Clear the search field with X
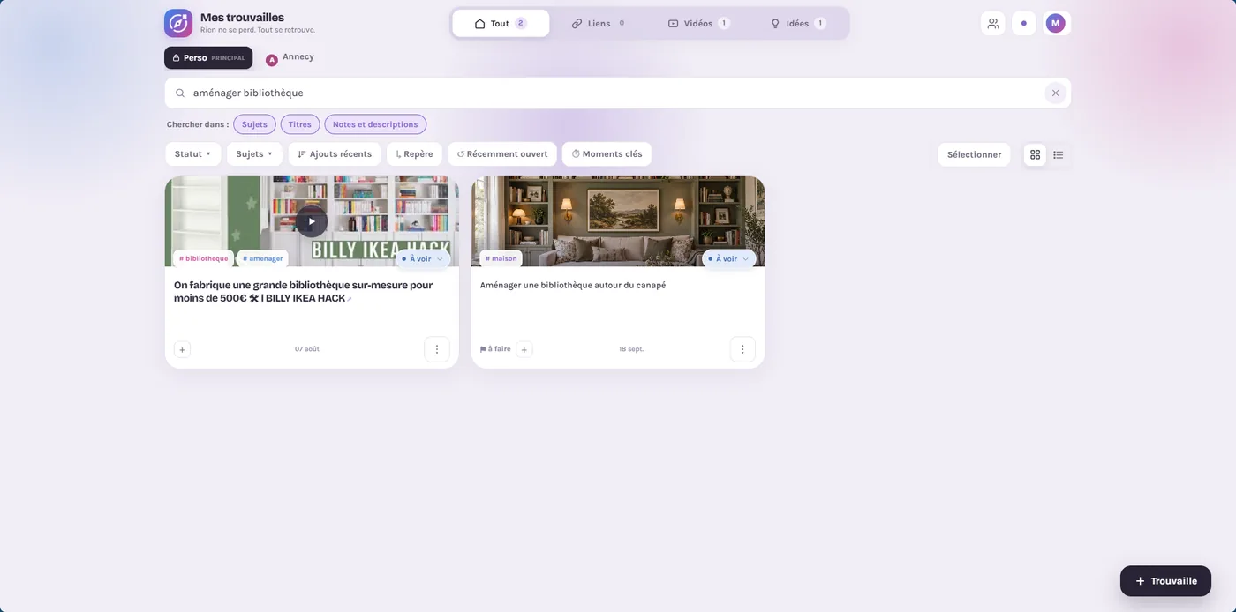Screen dimensions: 1236x612 pos(1055,93)
